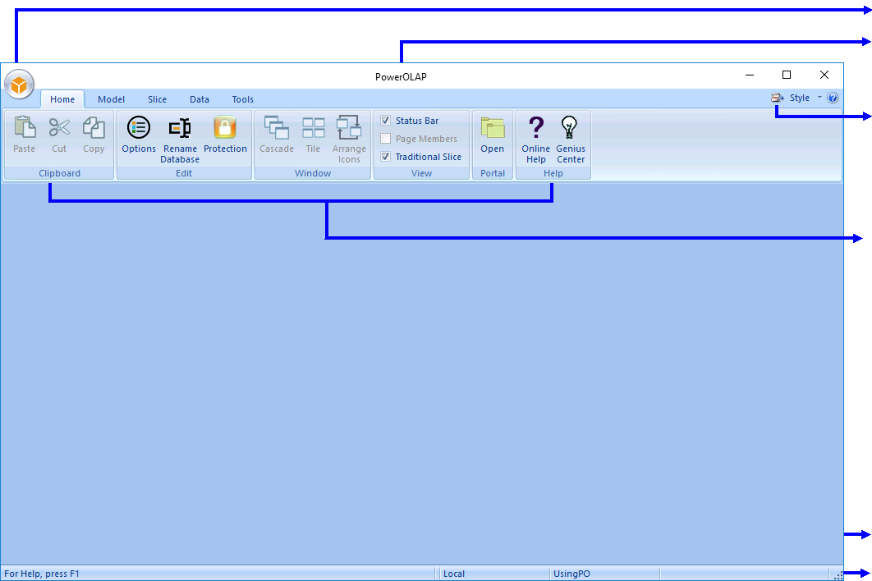Launch the Genius Center lightbulb icon

coord(570,128)
